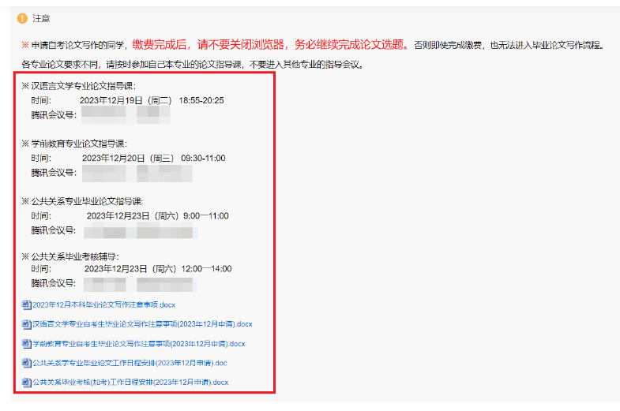The width and height of the screenshot is (620, 411).
Task: Click document icon beside 2023年12月本科毕业论文写作注意事项.docx
Action: 27,305
